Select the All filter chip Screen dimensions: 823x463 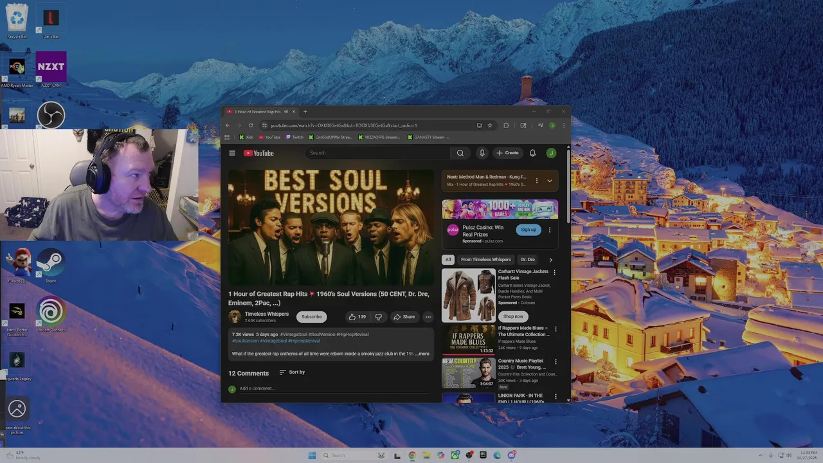click(x=448, y=260)
